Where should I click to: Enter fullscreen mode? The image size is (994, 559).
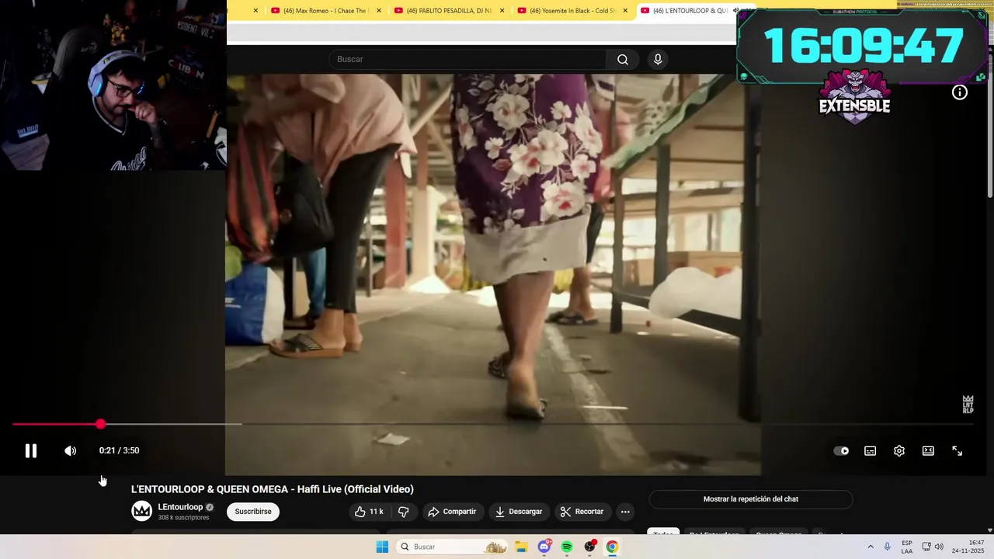[958, 450]
